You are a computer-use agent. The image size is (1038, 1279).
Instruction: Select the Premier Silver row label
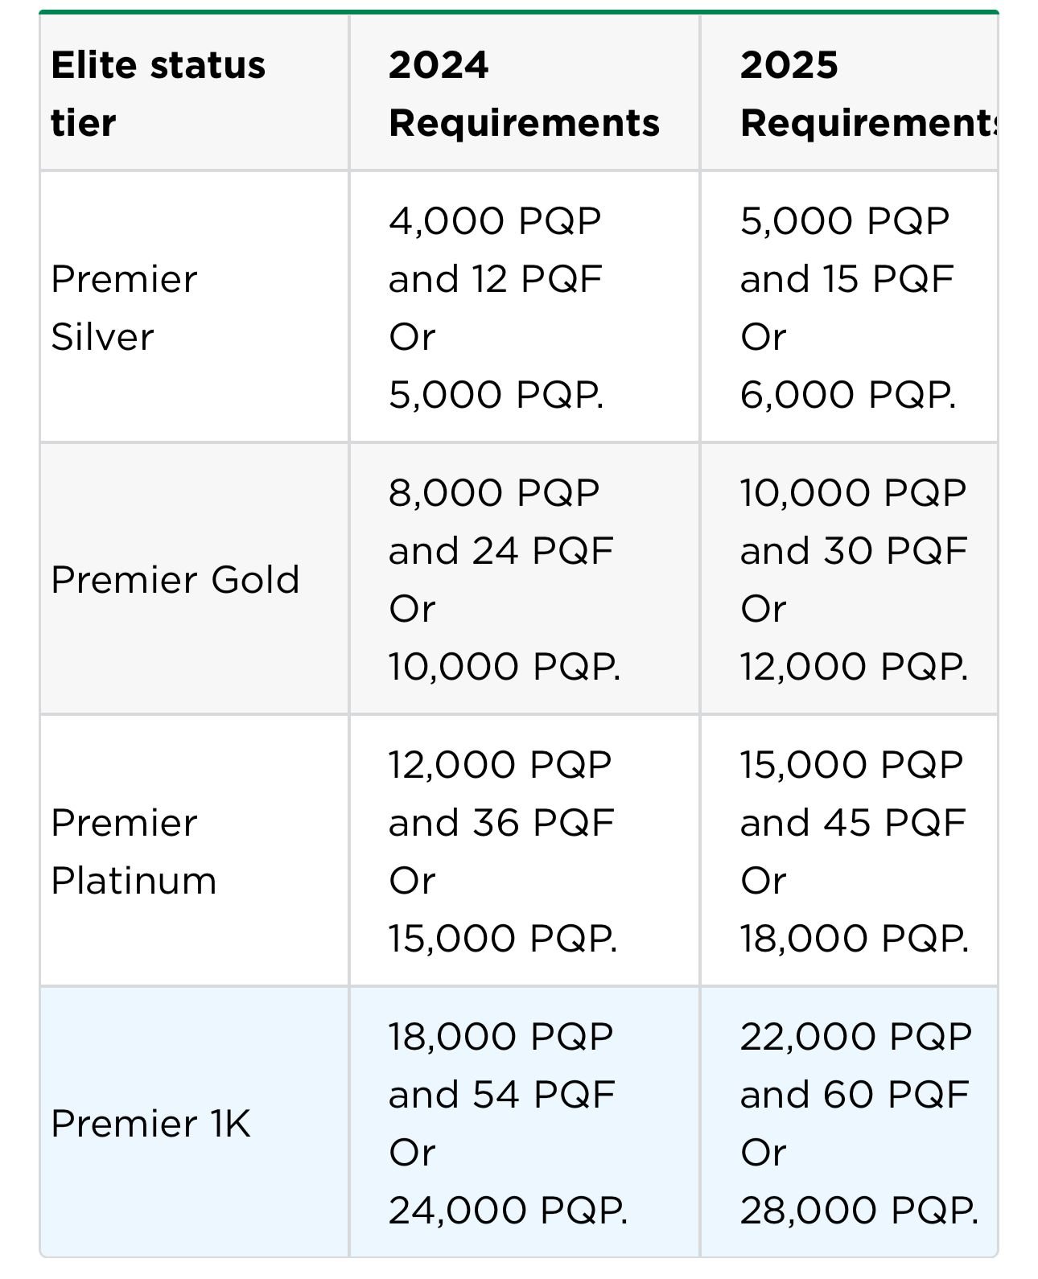[124, 307]
